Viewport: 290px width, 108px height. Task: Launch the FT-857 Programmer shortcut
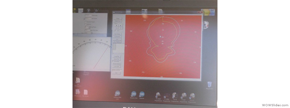183,97
